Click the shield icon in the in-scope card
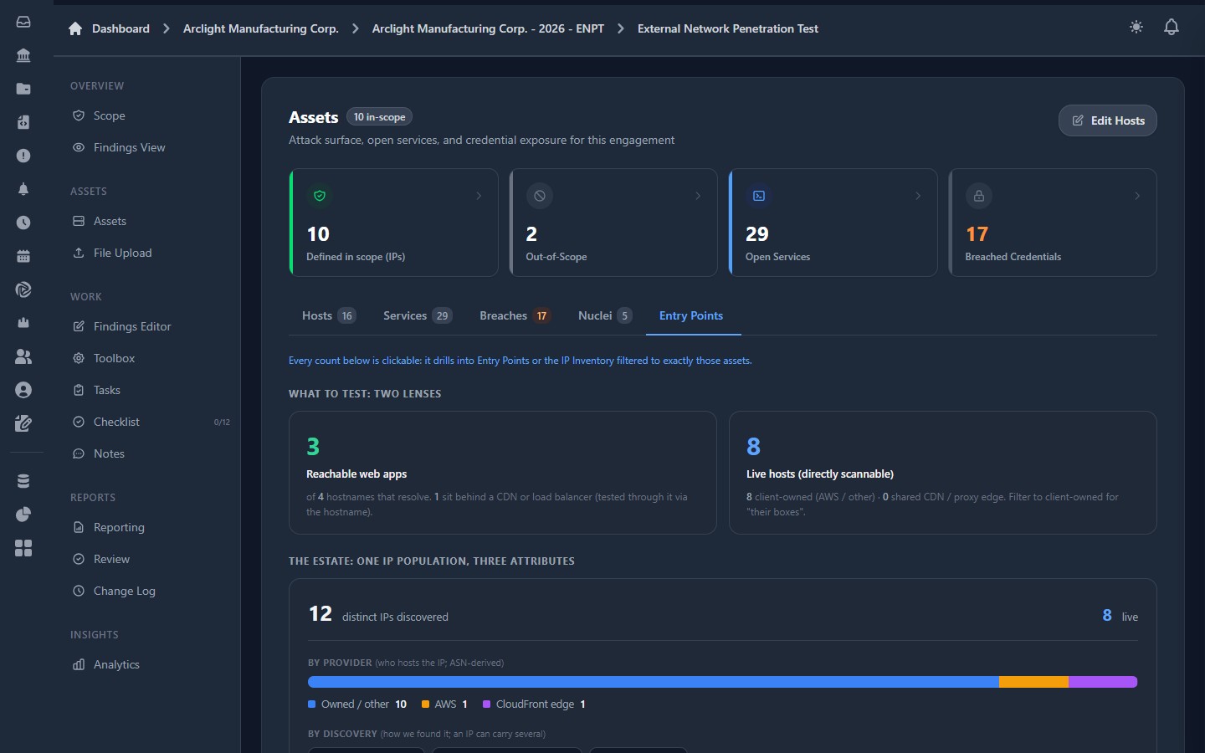1205x753 pixels. pos(320,196)
